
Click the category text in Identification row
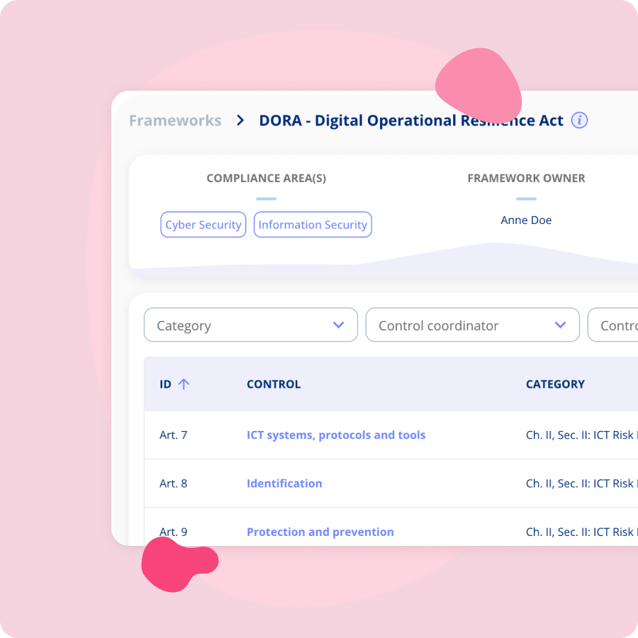581,483
